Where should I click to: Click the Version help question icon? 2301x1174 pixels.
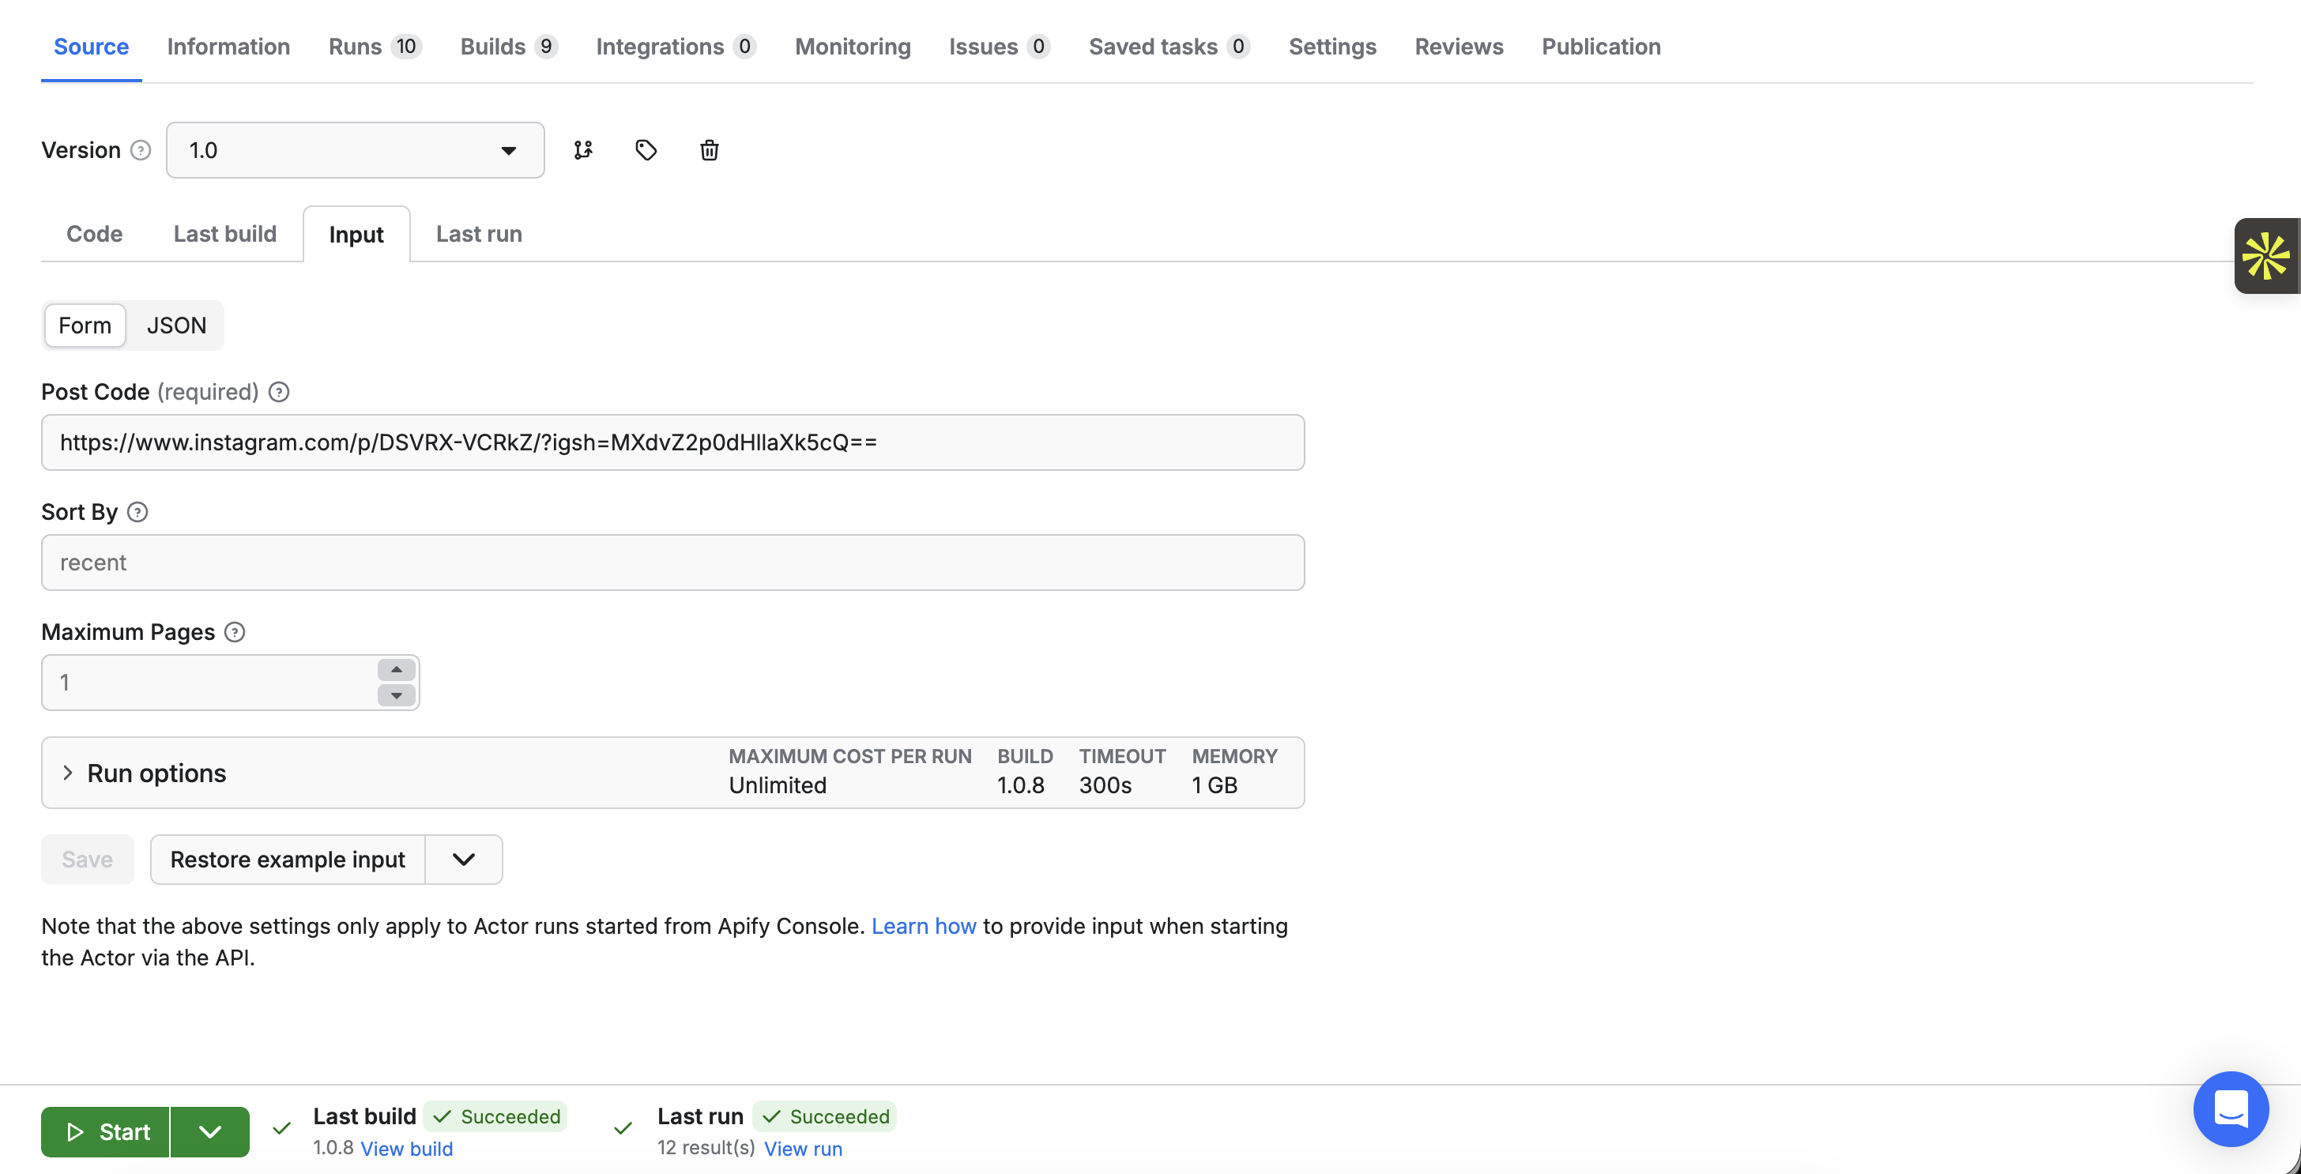click(140, 150)
